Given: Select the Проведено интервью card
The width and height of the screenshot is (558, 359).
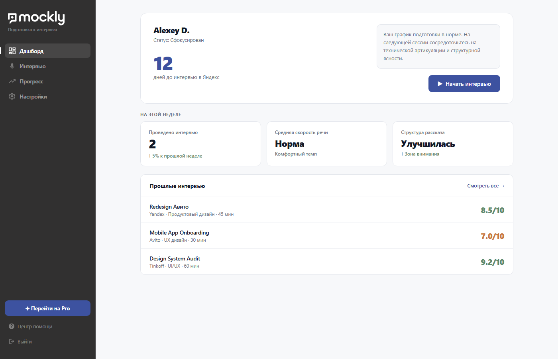Looking at the screenshot, I should 200,144.
